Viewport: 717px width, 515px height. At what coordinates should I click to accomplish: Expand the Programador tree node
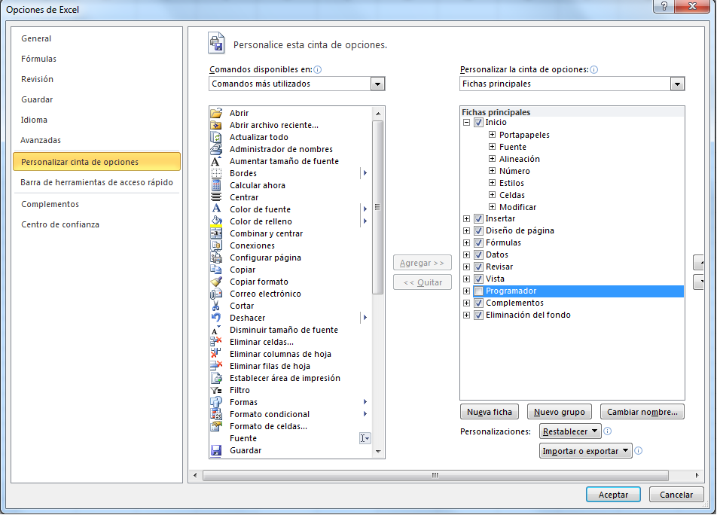coord(466,291)
